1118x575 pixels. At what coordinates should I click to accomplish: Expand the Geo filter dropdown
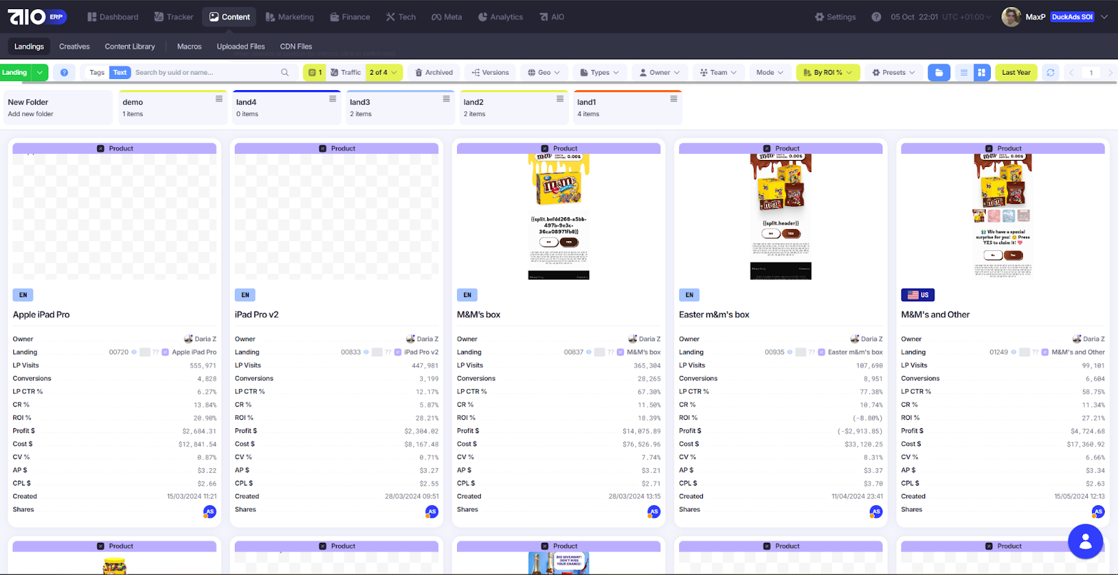pyautogui.click(x=544, y=73)
